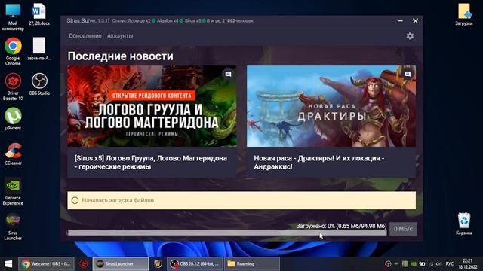This screenshot has height=271, width=483.
Task: Open the zebra-na-A... file on desktop
Action: click(x=39, y=49)
